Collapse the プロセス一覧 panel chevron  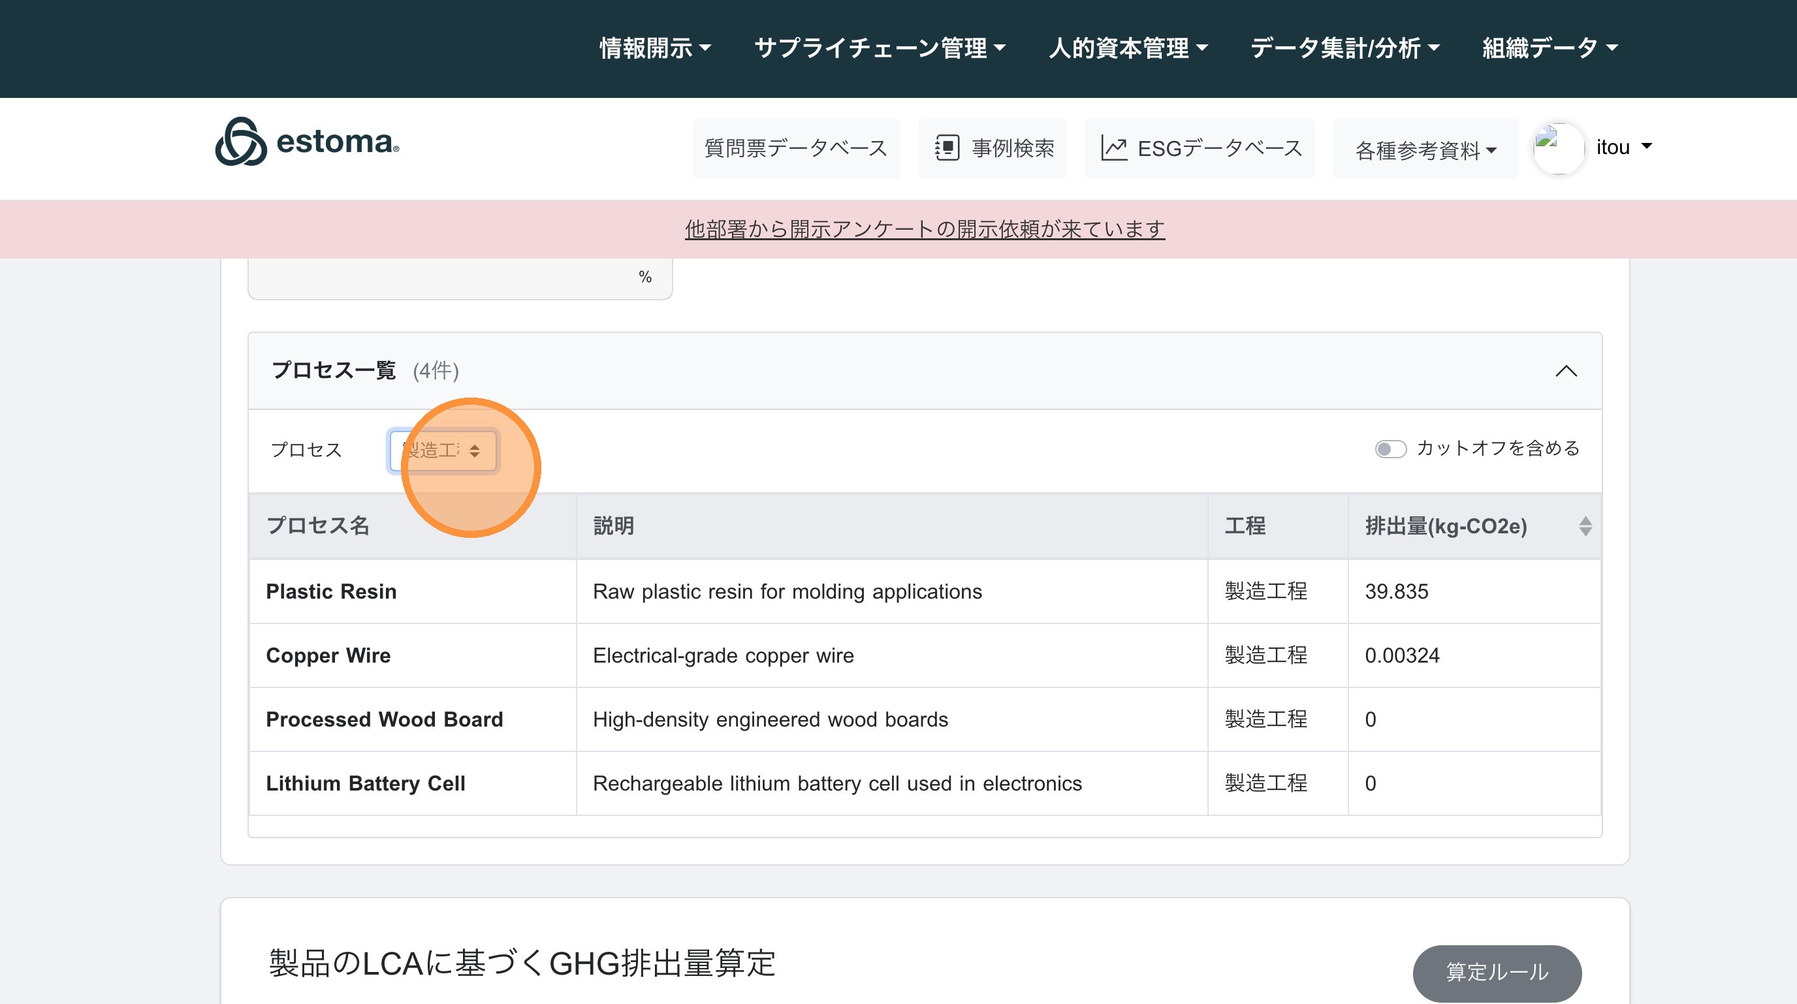tap(1566, 371)
